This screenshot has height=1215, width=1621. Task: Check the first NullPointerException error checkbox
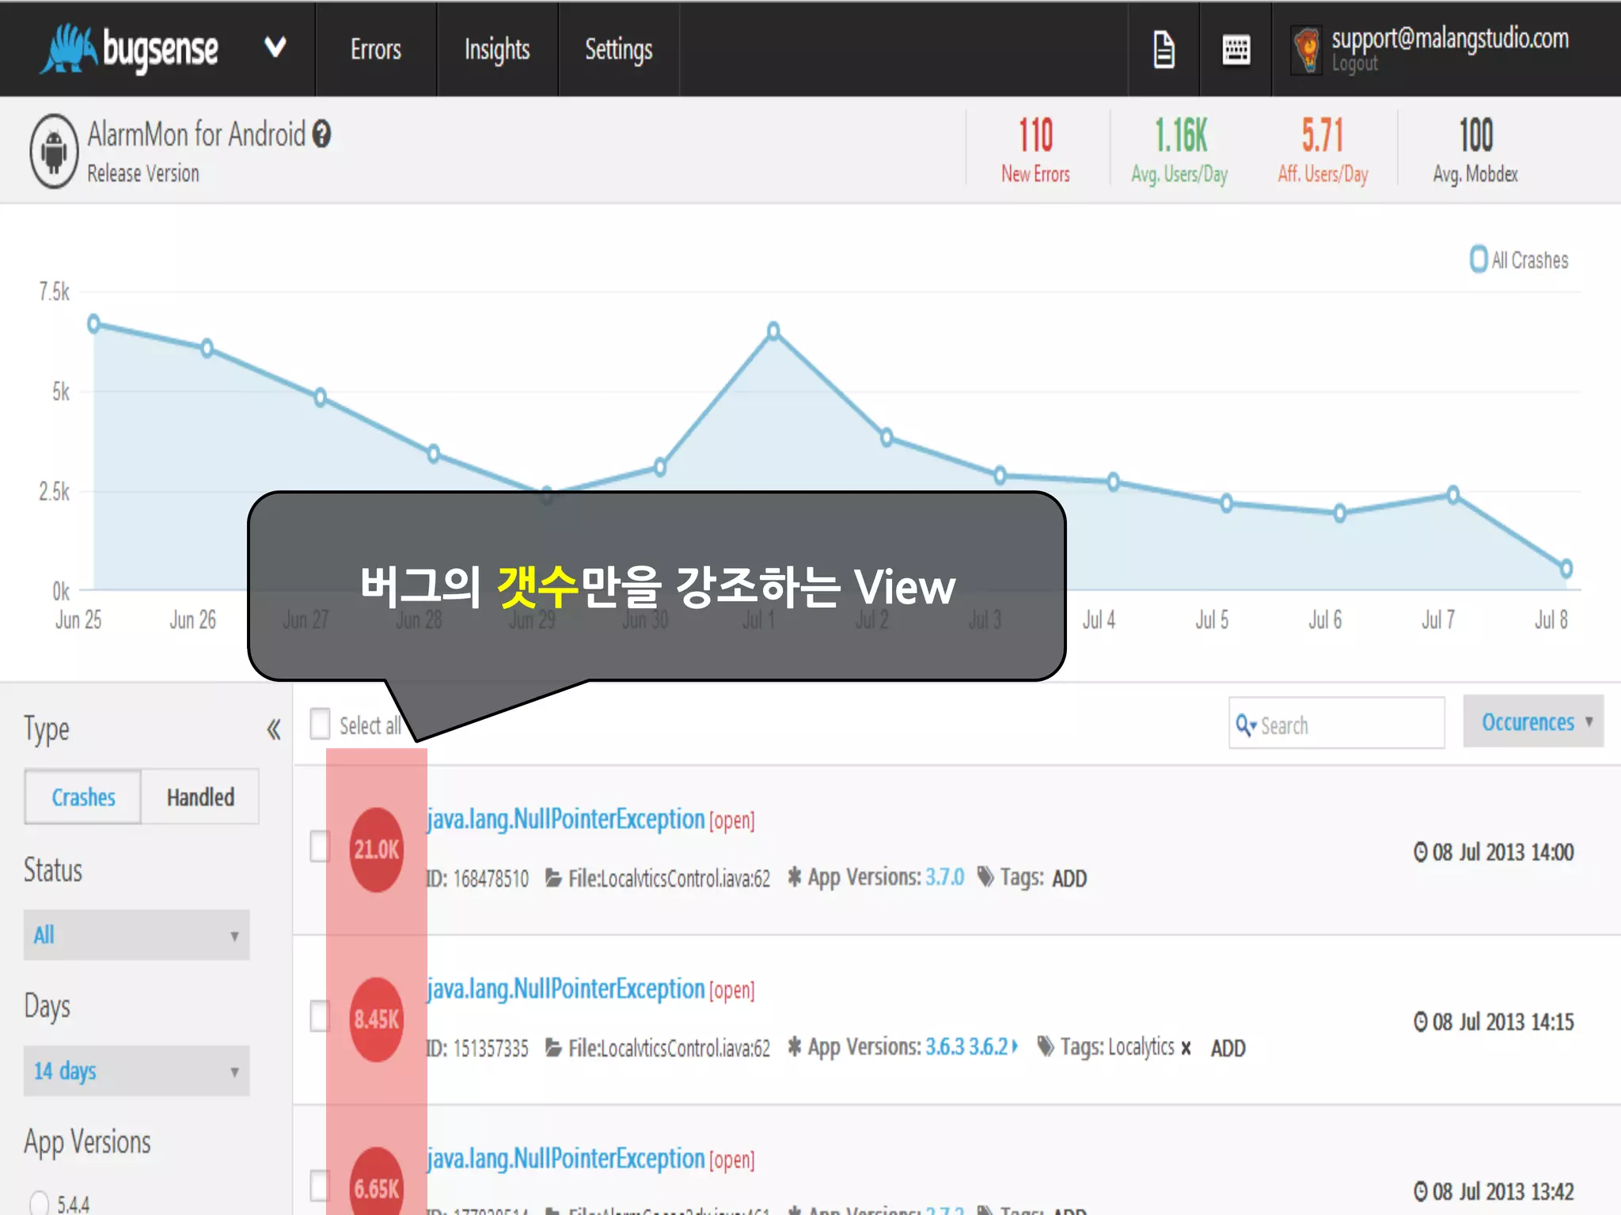tap(320, 846)
